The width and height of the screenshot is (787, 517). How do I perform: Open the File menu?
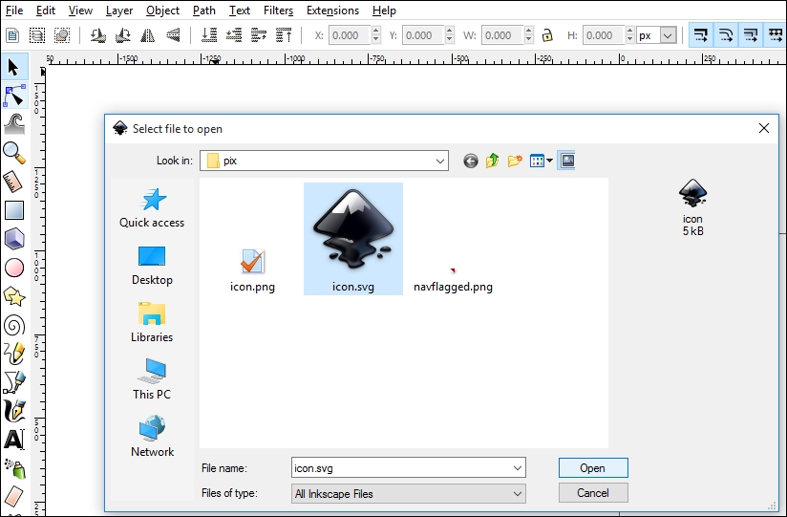pyautogui.click(x=14, y=11)
